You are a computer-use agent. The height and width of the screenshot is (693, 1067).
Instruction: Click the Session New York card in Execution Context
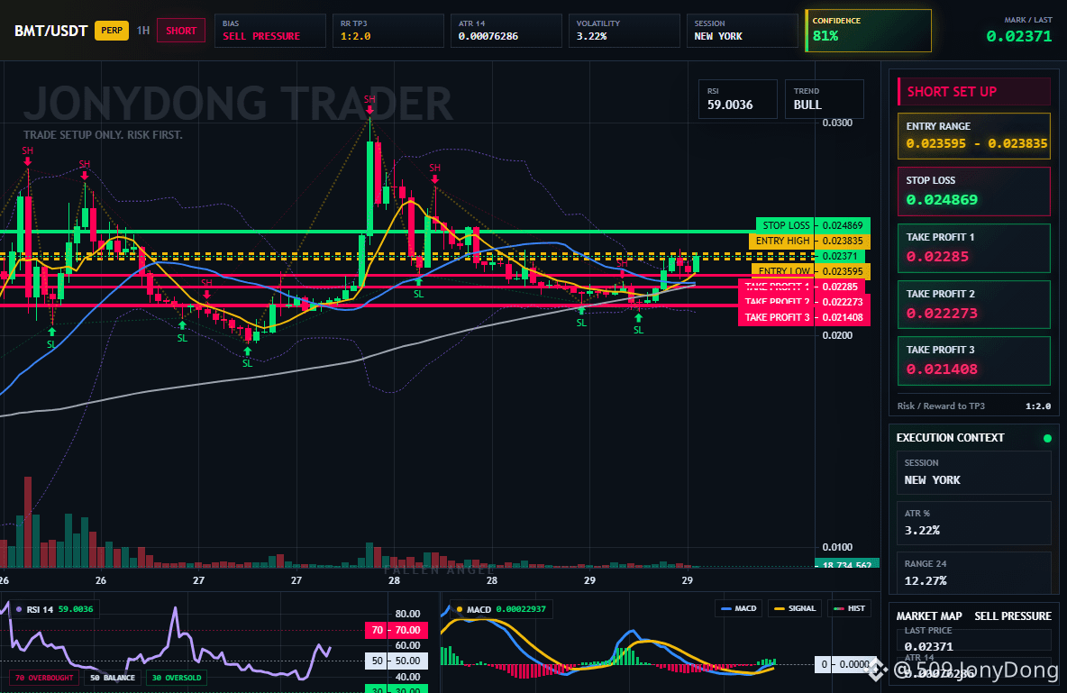click(974, 472)
